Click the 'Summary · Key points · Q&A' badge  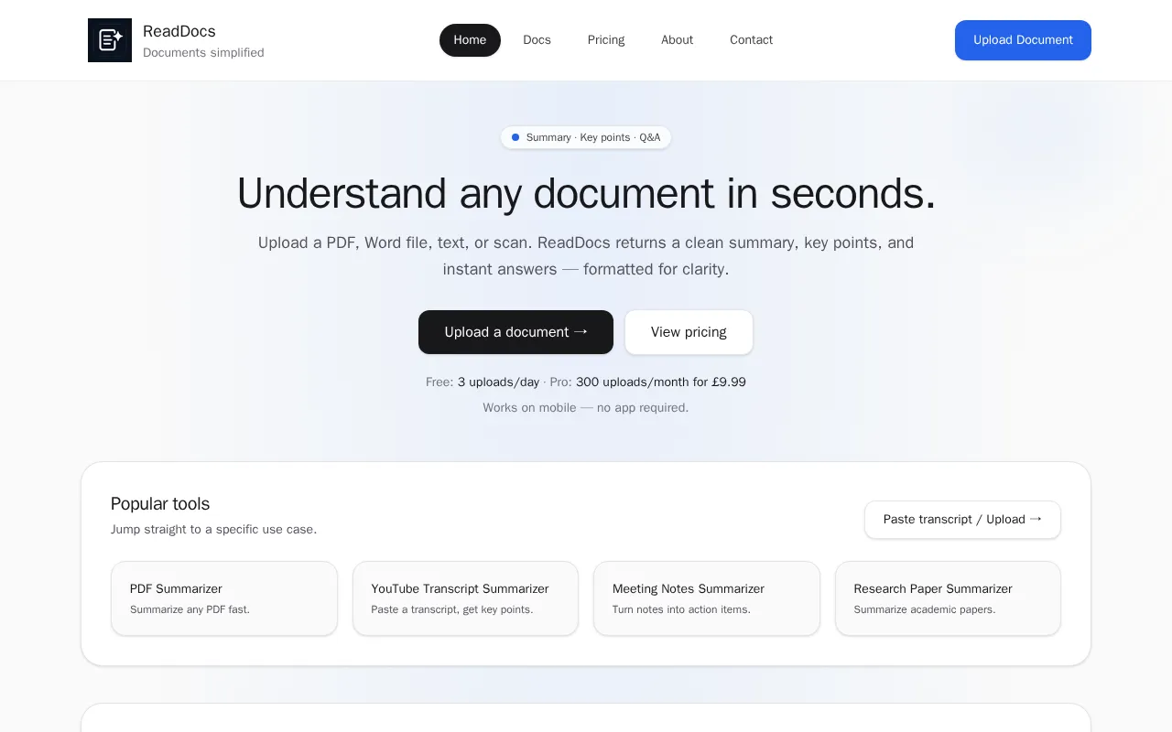[586, 137]
